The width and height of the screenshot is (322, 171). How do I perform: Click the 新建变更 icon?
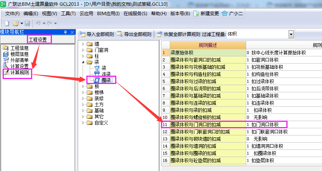pos(196,14)
